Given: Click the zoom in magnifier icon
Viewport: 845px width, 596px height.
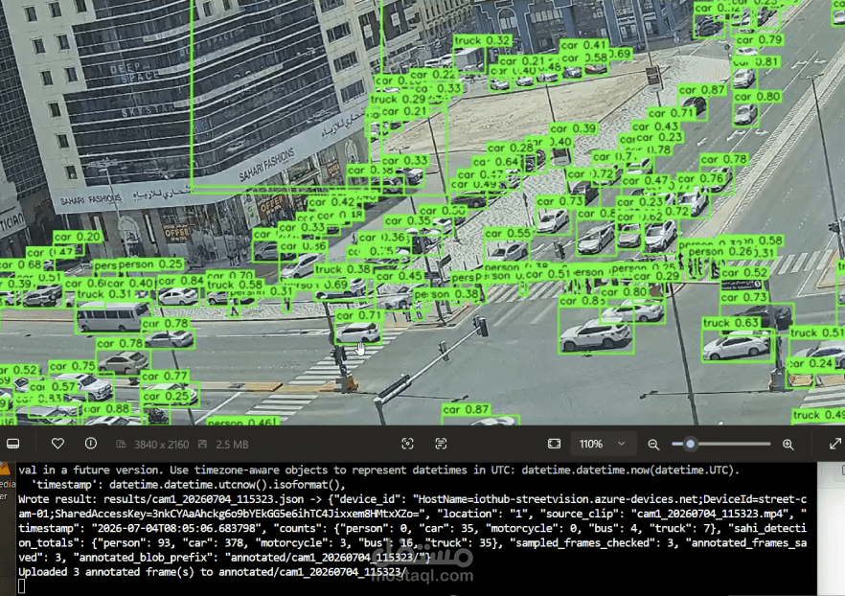Looking at the screenshot, I should coord(788,444).
